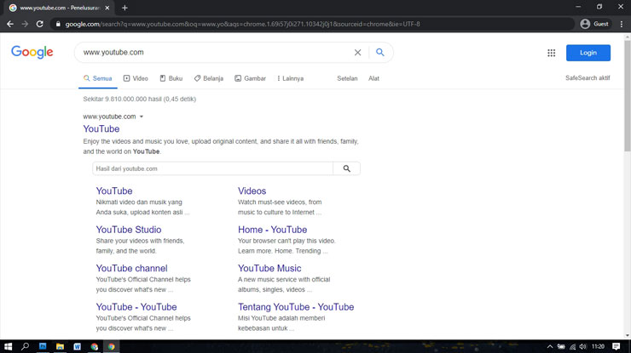
Task: Open the Google apps grid icon
Action: pyautogui.click(x=552, y=53)
